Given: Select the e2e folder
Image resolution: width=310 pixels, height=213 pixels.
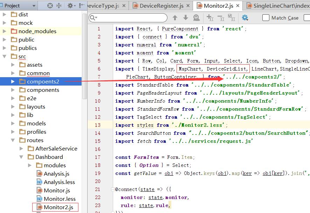Looking at the screenshot, I should (x=32, y=98).
